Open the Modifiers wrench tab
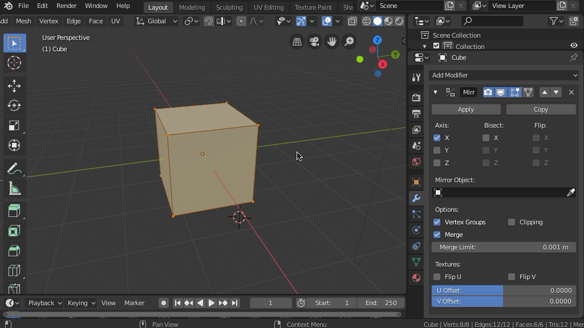The image size is (584, 328). (416, 198)
